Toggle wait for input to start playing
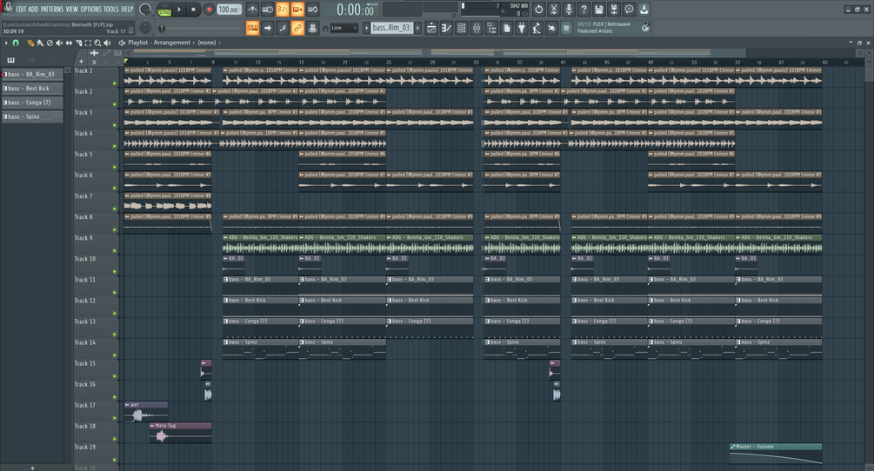874x471 pixels. coord(268,10)
